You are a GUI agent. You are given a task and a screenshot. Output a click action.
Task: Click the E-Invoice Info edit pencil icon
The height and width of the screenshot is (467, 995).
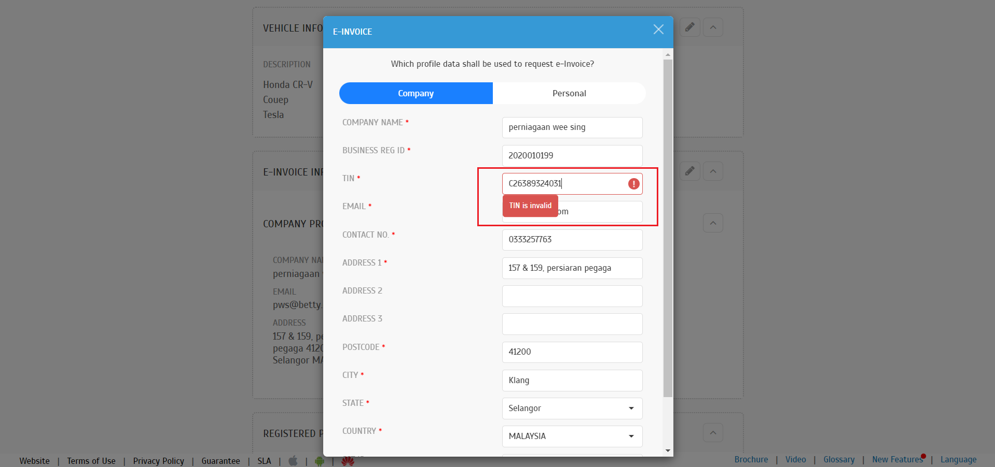pyautogui.click(x=689, y=171)
